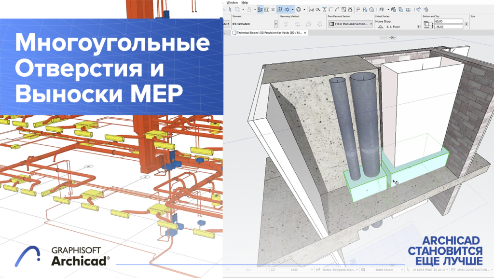Image resolution: width=494 pixels, height=278 pixels.
Task: Open dropdown beside marquee tool icon
Action: [243, 10]
